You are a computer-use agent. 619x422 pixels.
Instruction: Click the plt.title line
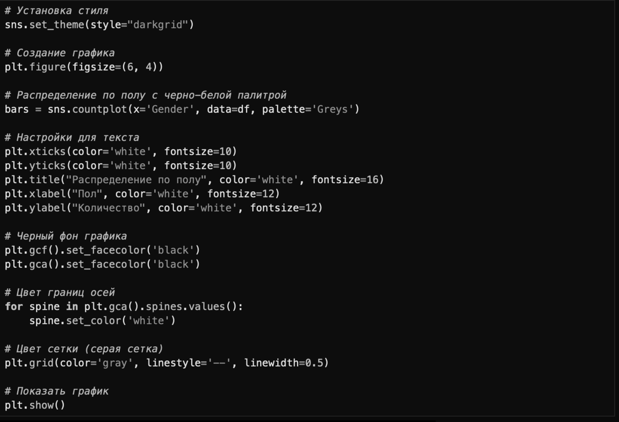[x=195, y=179]
